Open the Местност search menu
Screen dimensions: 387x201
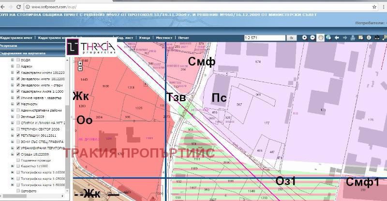coord(164,38)
